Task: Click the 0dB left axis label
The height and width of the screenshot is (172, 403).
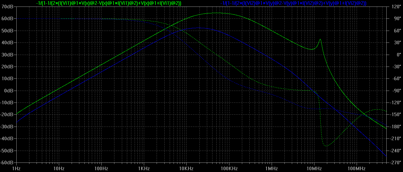Action: (x=9, y=91)
